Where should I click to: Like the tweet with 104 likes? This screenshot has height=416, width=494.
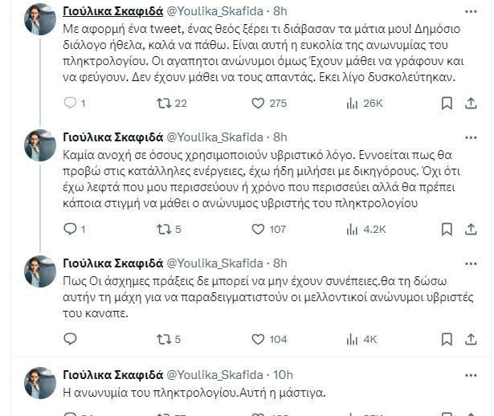258,339
